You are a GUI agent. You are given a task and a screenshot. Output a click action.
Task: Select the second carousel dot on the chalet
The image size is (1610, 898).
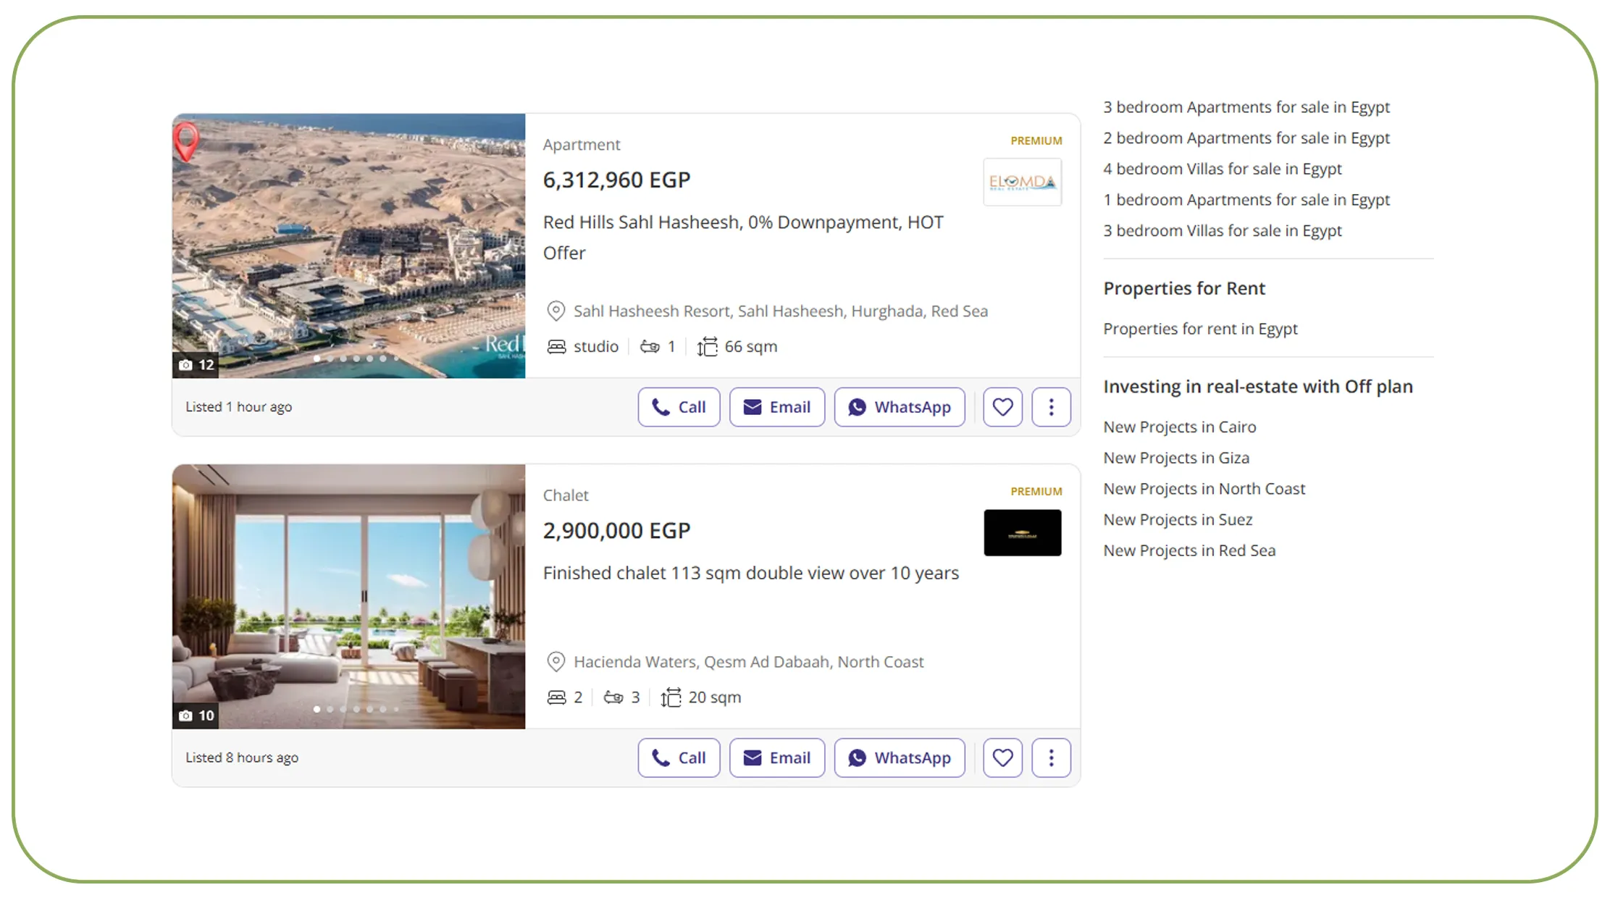tap(330, 709)
